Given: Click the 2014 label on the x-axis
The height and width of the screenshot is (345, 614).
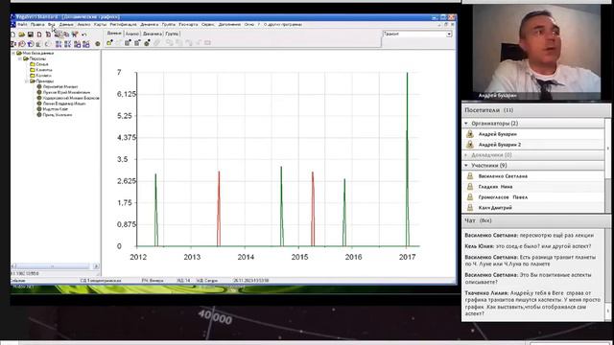Looking at the screenshot, I should (246, 257).
